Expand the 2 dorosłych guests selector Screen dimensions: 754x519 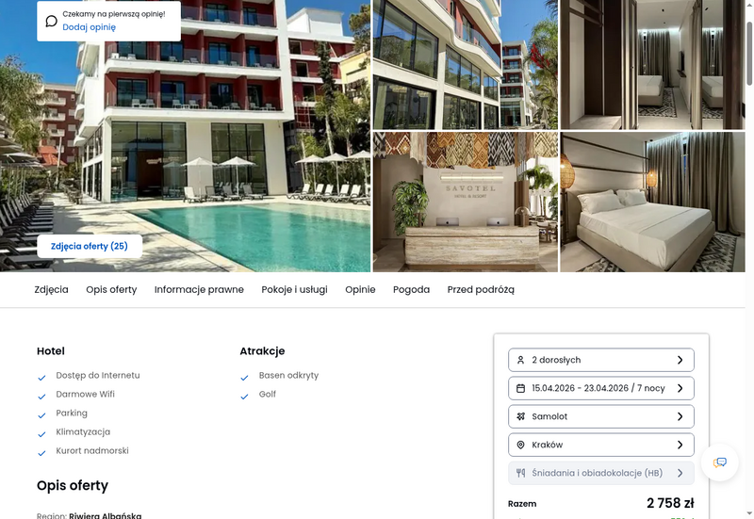tap(601, 360)
